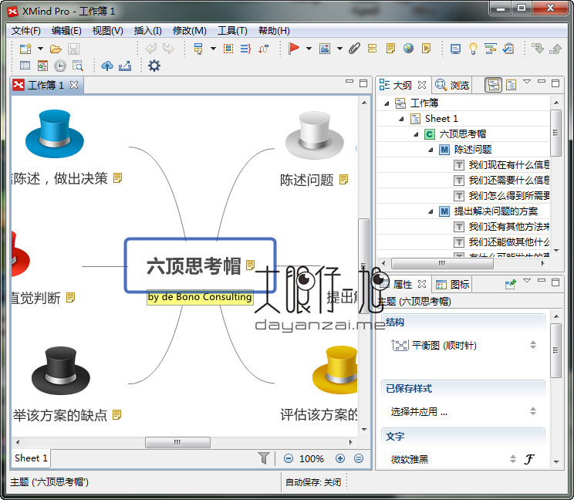
Task: Insert a topic using the toolbar icon
Action: 198,49
